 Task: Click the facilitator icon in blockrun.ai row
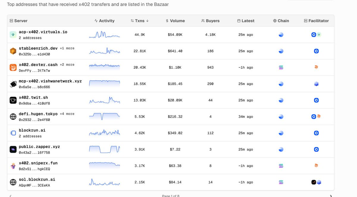coord(316,133)
